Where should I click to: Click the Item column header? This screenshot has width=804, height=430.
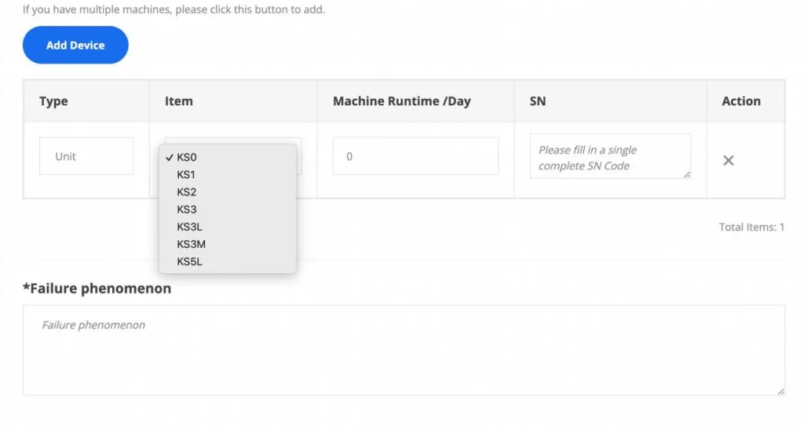click(179, 101)
